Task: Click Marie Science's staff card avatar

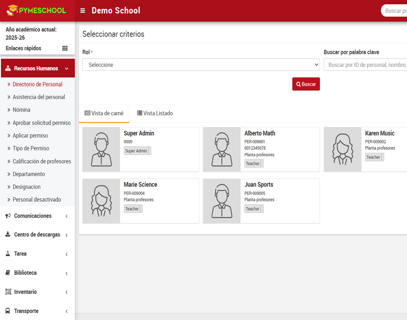Action: point(101,201)
